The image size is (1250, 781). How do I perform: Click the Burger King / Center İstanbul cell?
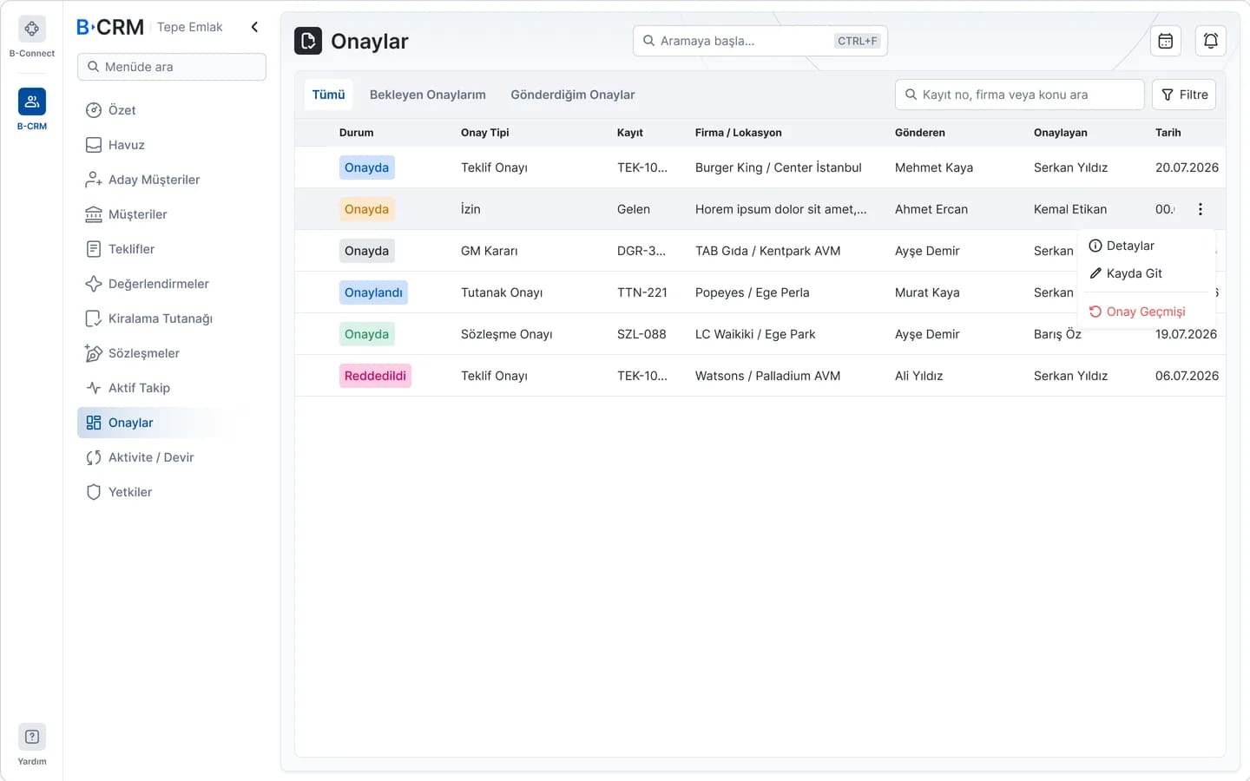pos(779,167)
